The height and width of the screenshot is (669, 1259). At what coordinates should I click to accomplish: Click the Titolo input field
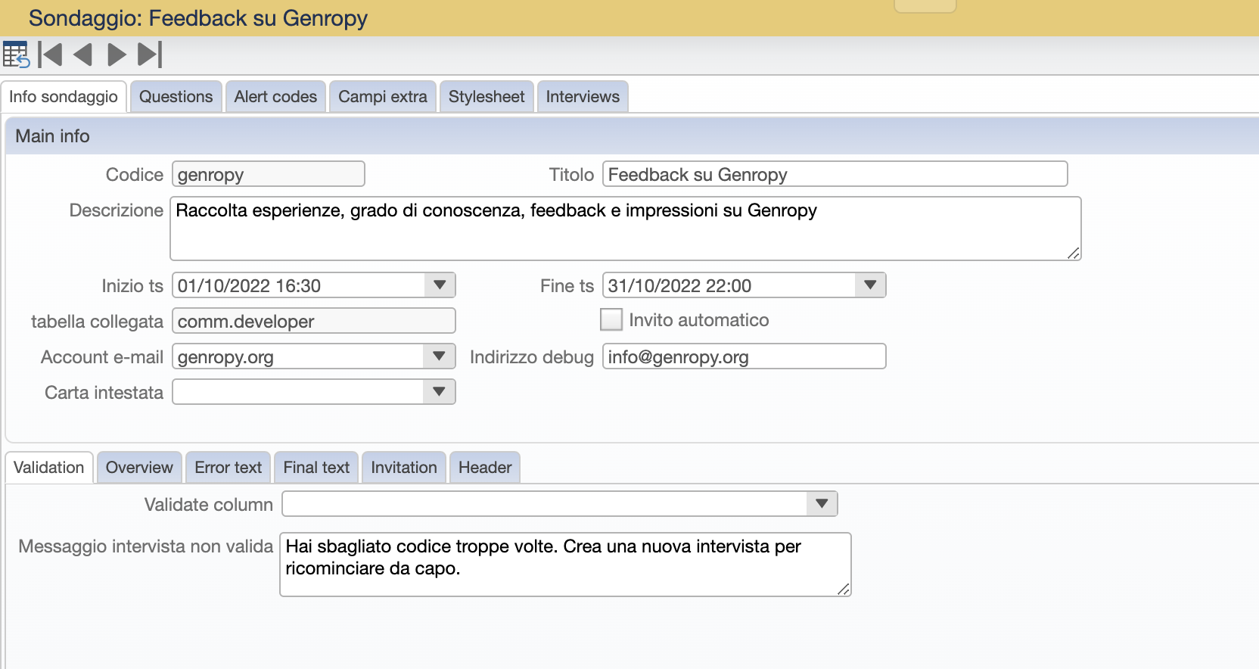(834, 175)
